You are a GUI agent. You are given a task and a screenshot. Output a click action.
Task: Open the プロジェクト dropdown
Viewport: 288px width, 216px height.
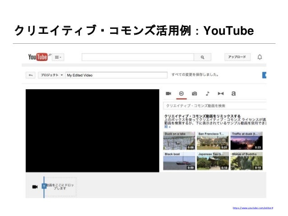tap(52, 75)
